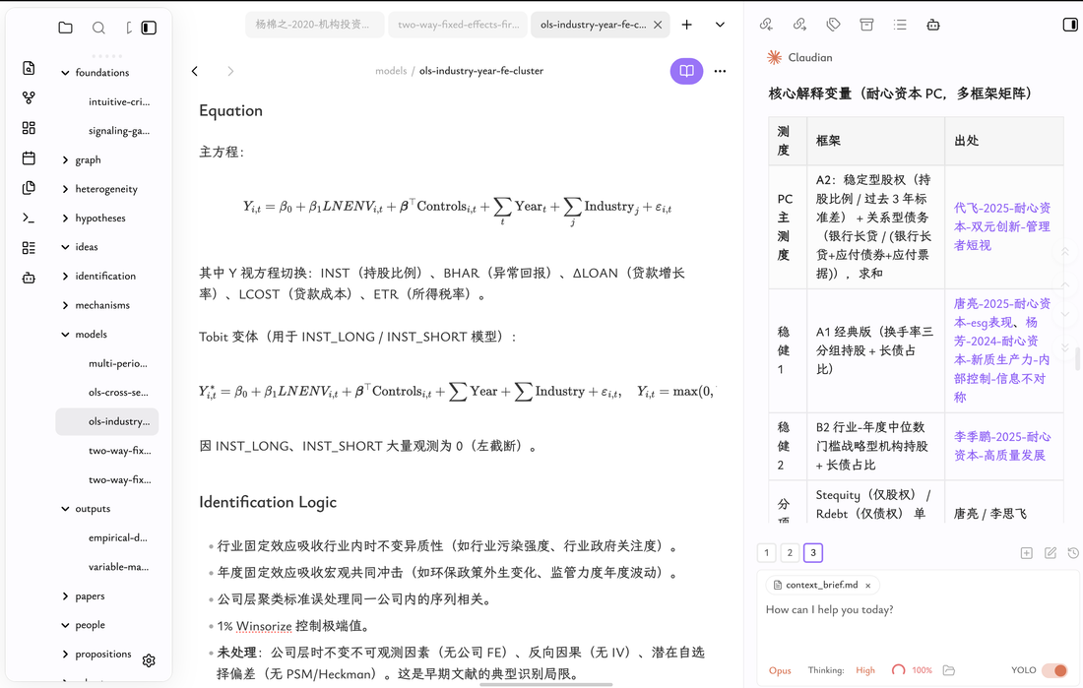Navigate forward with the right arrow
This screenshot has width=1083, height=688.
pyautogui.click(x=230, y=71)
